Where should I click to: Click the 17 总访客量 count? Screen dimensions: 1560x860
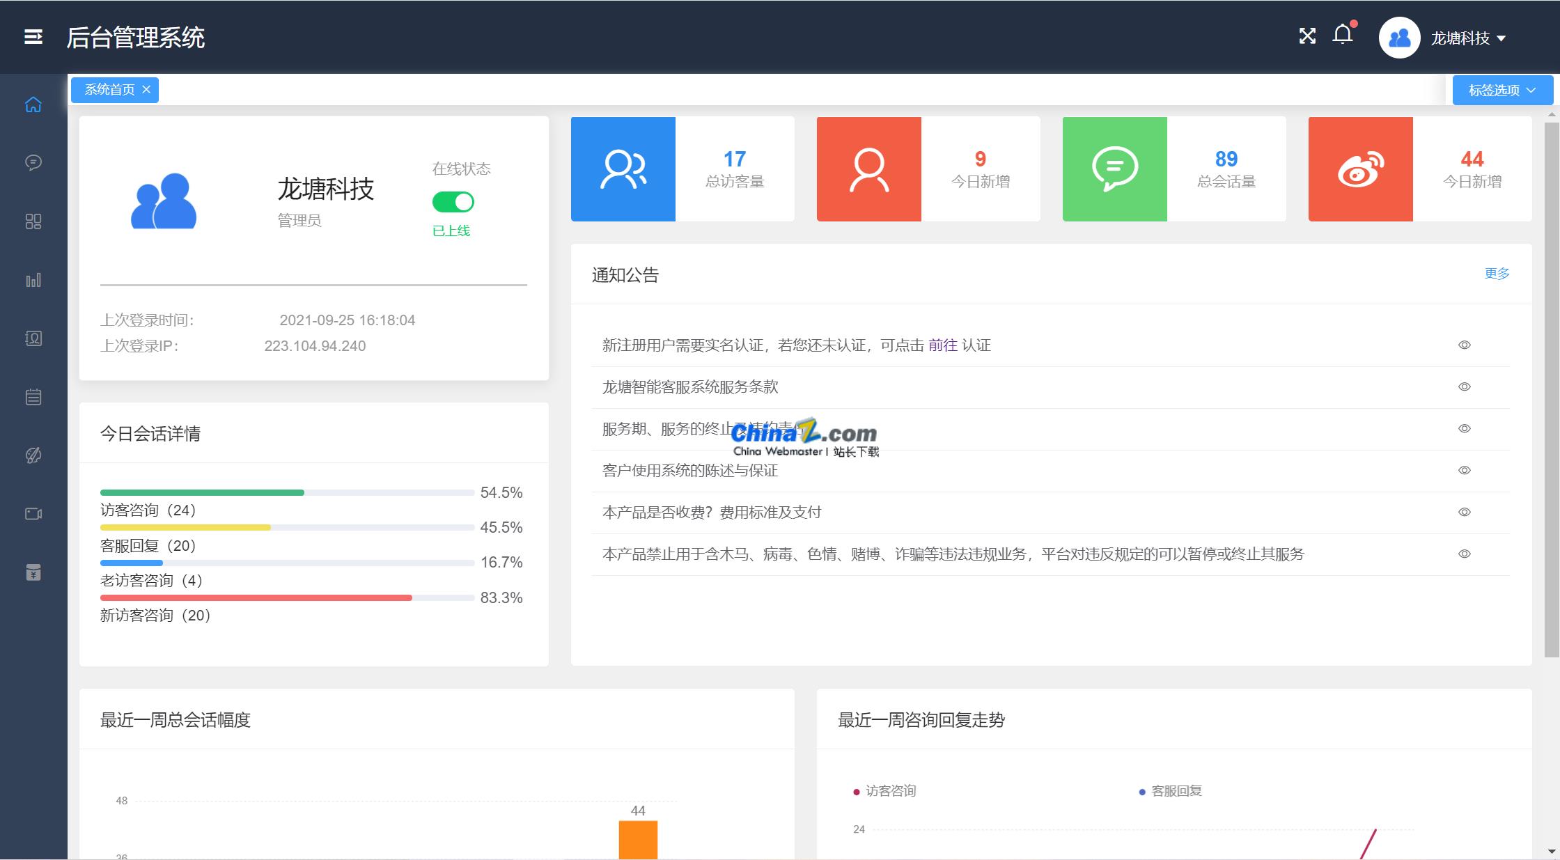735,159
